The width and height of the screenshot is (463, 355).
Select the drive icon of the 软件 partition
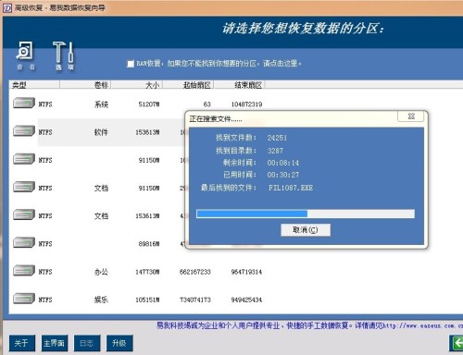[24, 131]
